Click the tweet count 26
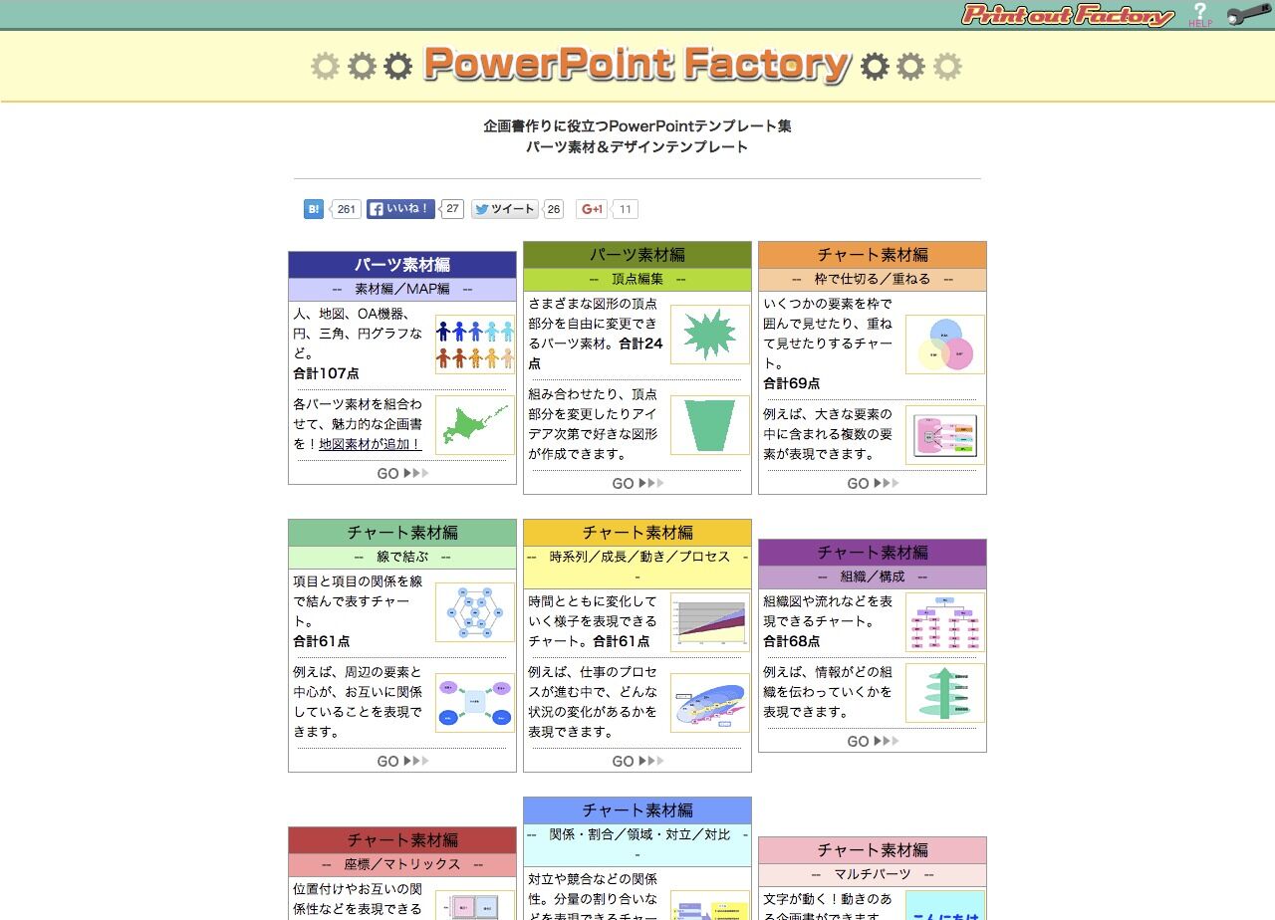1275x920 pixels. (x=554, y=209)
